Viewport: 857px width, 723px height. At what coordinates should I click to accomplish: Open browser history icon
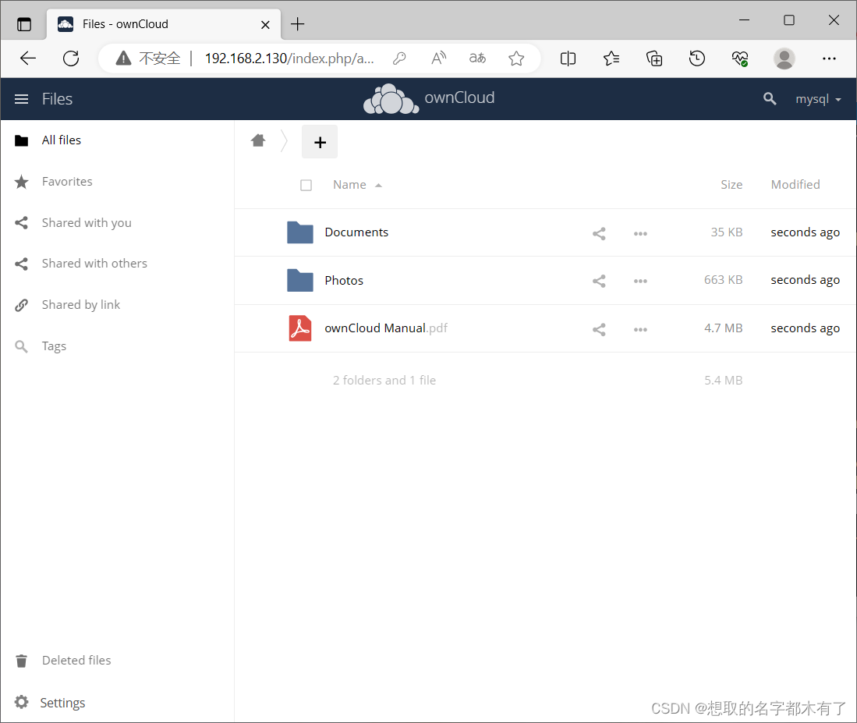point(697,58)
